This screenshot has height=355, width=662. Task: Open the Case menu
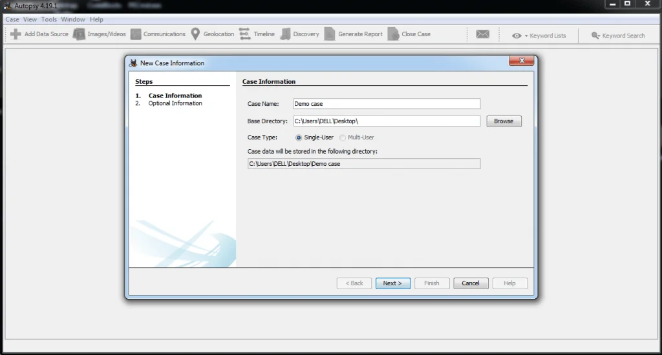(12, 19)
